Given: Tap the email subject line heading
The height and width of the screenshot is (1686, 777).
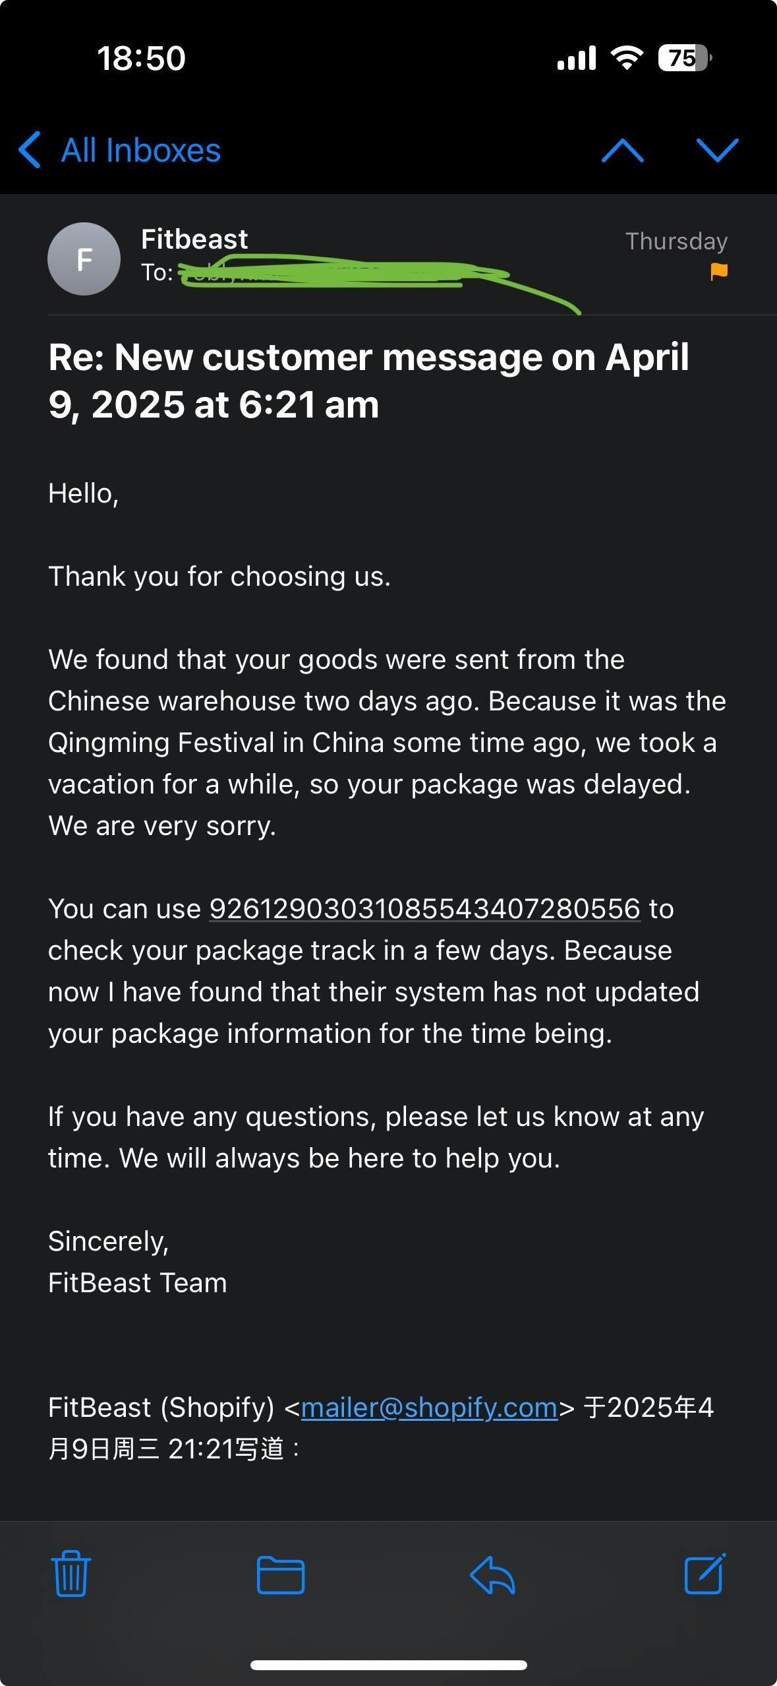Looking at the screenshot, I should pyautogui.click(x=369, y=381).
